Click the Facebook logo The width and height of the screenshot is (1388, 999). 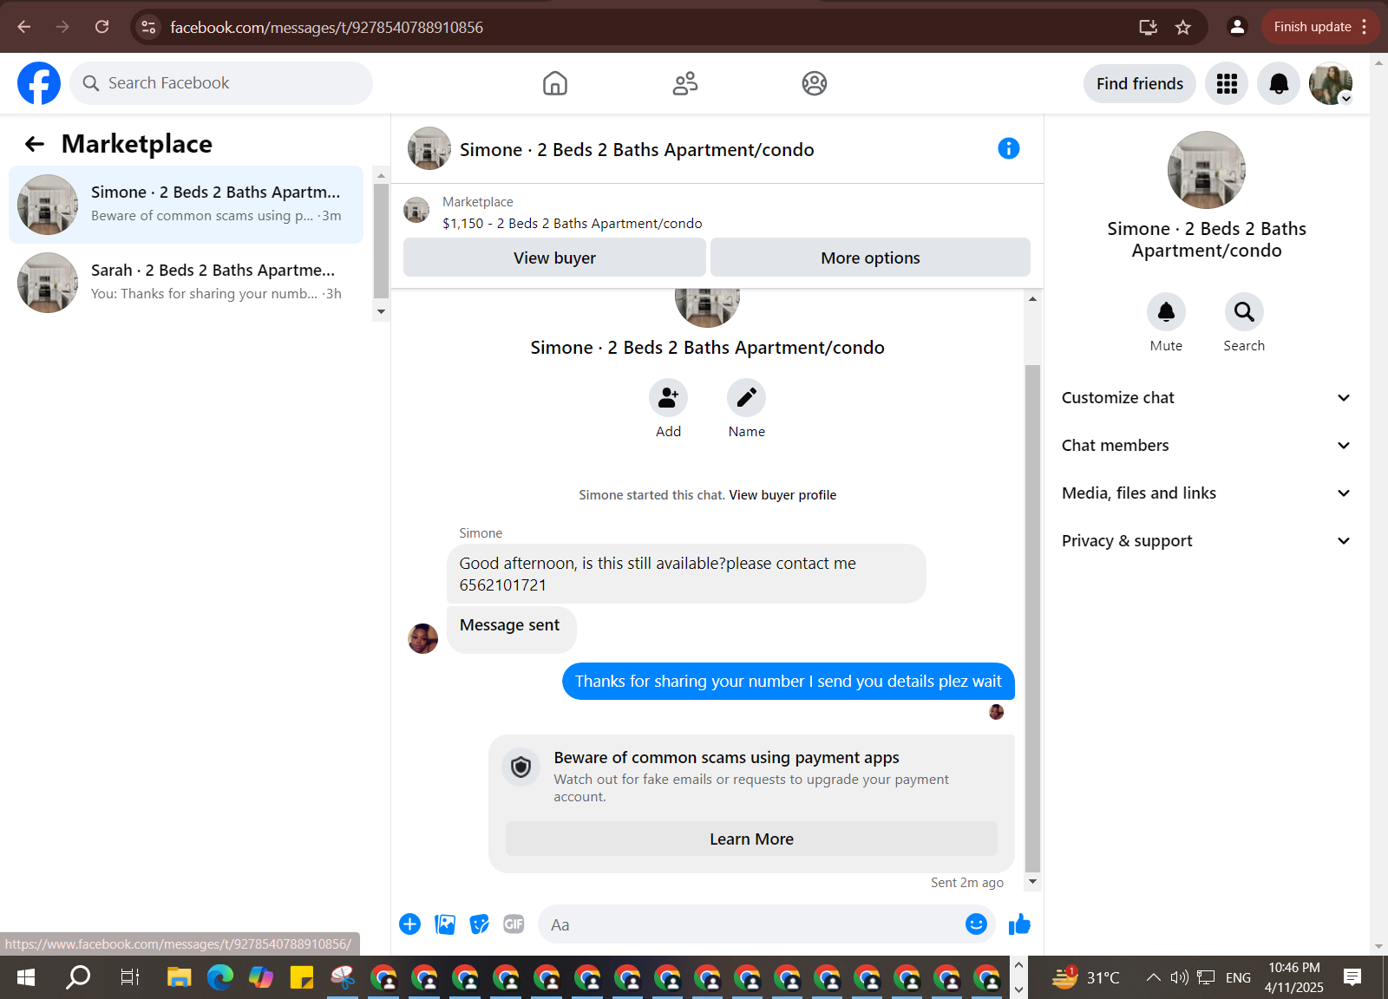click(39, 83)
